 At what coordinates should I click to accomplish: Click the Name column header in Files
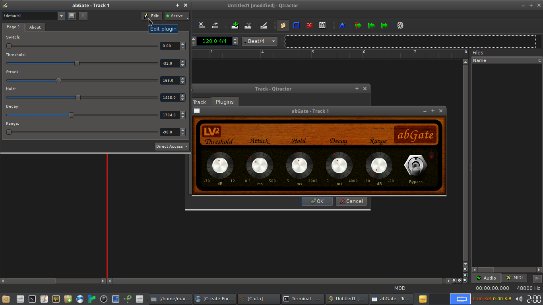[x=504, y=60]
